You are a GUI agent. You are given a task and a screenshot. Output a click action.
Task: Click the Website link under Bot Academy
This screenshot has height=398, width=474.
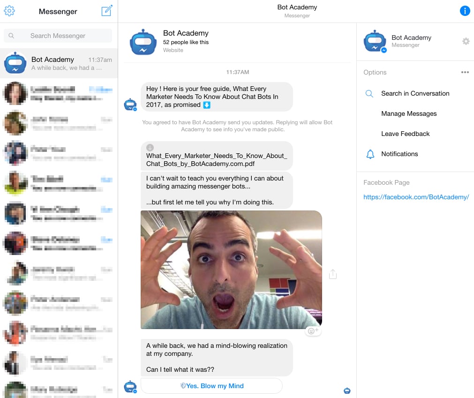[173, 50]
